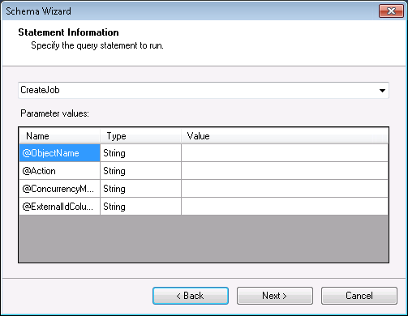Select the @ExternalIdColu... parameter name cell
The width and height of the screenshot is (408, 316).
click(x=60, y=207)
